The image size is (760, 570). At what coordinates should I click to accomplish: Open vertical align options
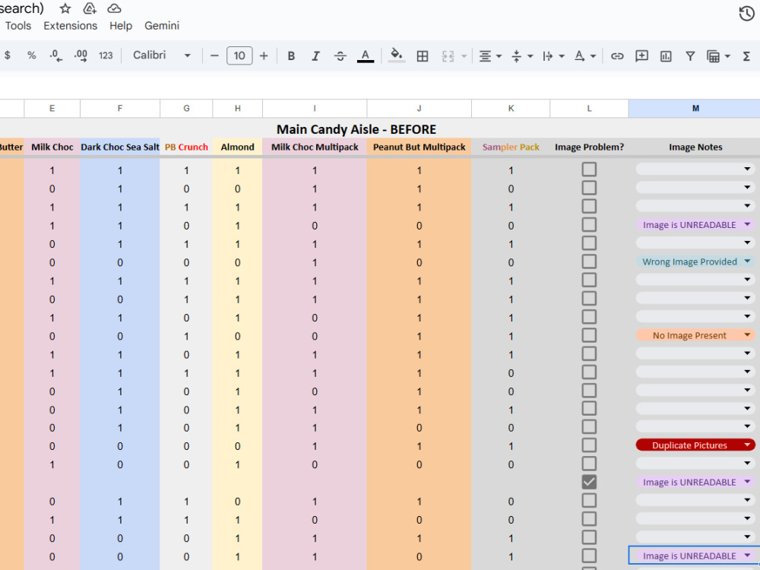click(x=521, y=56)
